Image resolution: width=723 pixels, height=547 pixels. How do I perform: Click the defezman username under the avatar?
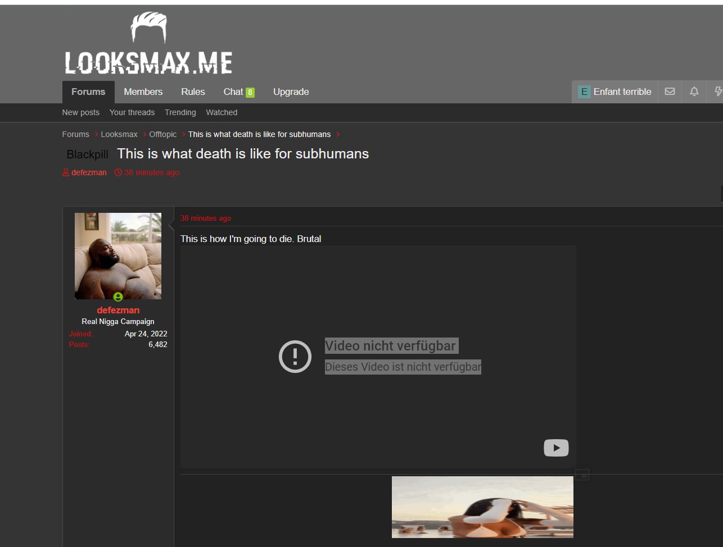[x=118, y=310]
